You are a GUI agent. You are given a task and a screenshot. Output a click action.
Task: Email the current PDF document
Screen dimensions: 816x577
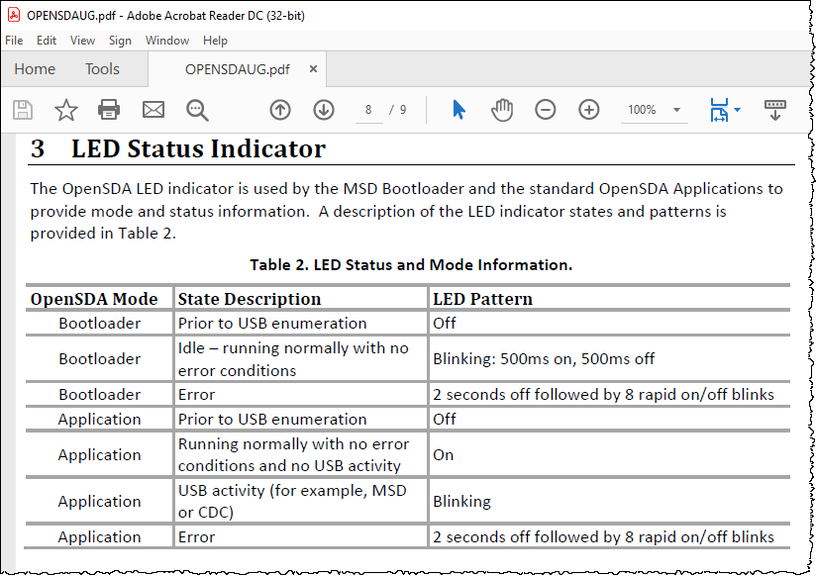(153, 110)
